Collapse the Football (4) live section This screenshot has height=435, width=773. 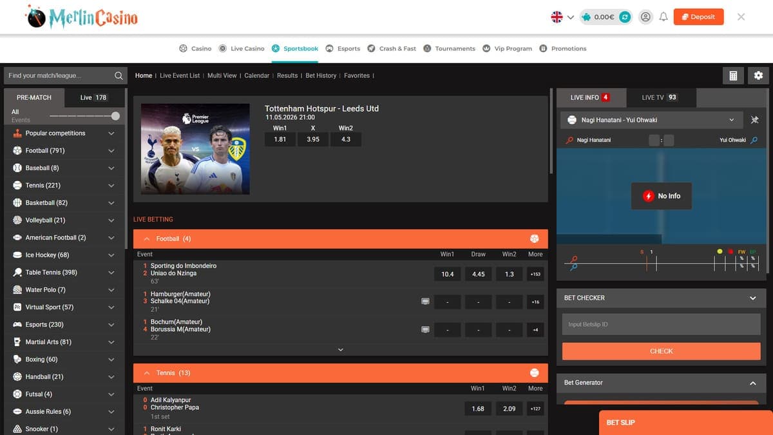click(147, 238)
